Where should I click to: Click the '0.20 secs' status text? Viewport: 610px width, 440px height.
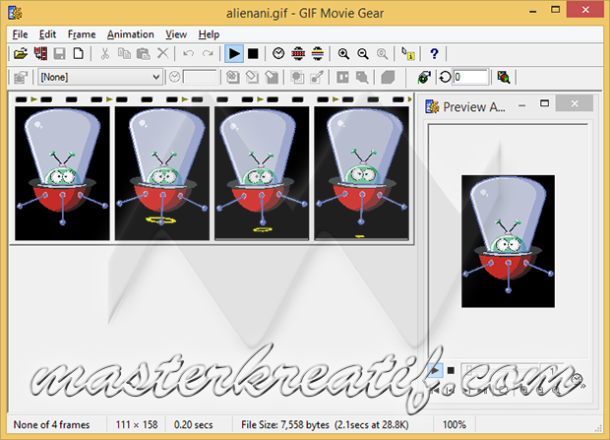point(194,424)
